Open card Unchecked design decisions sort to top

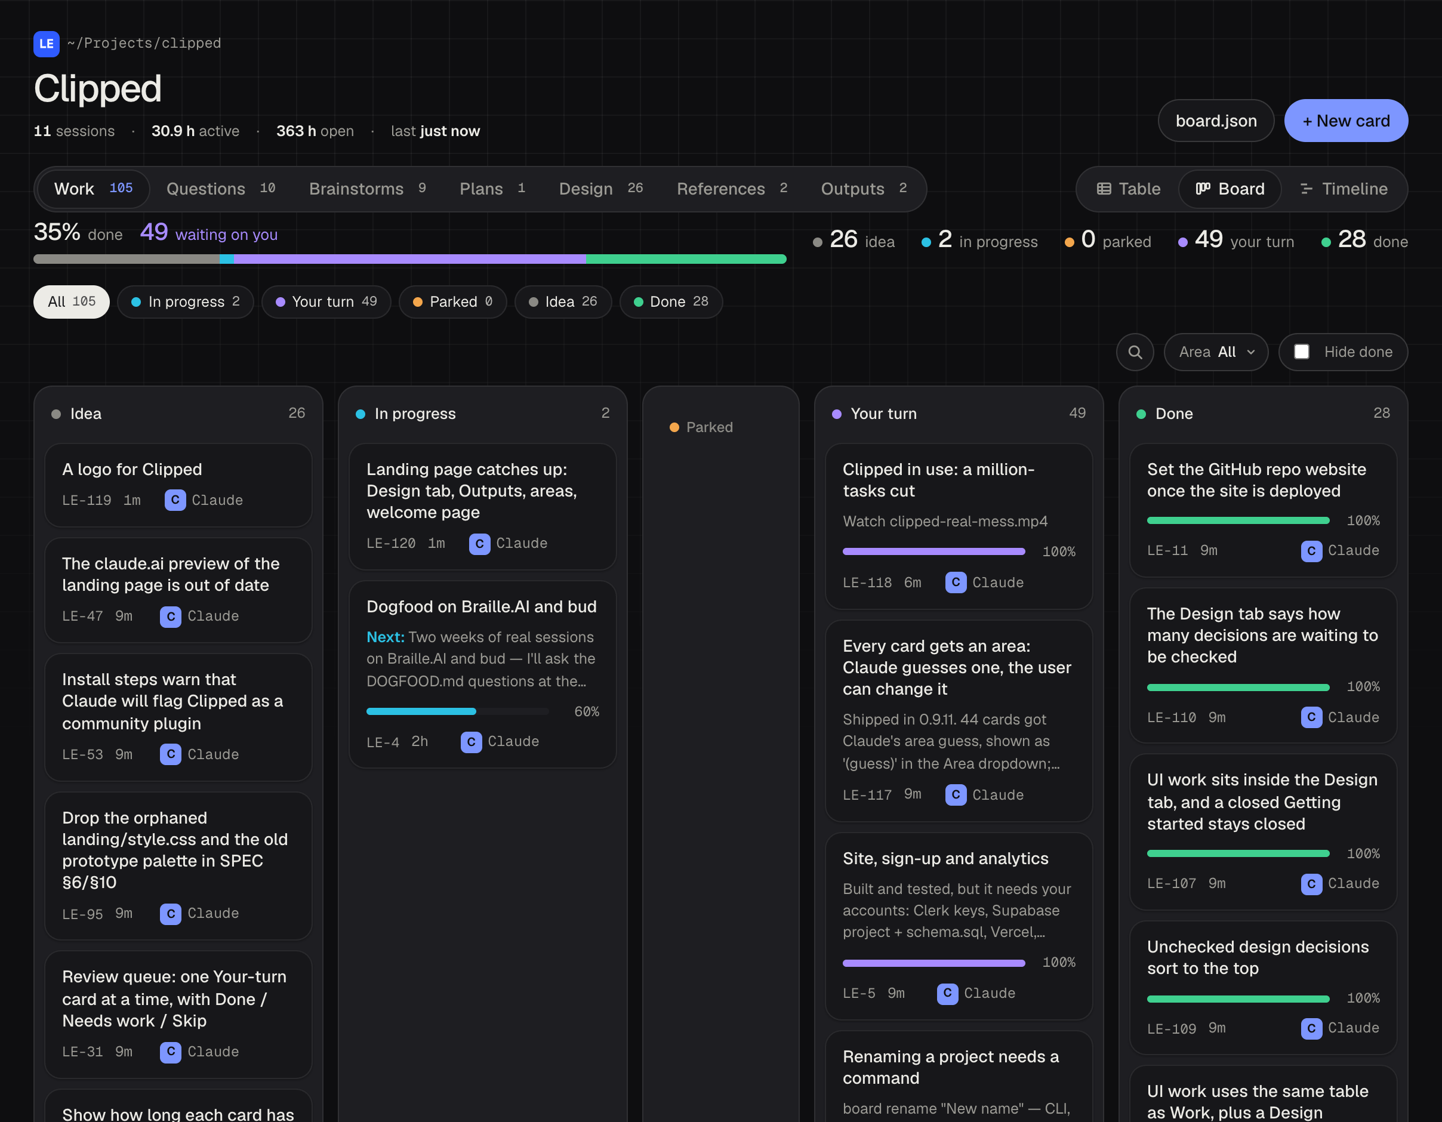click(1263, 988)
